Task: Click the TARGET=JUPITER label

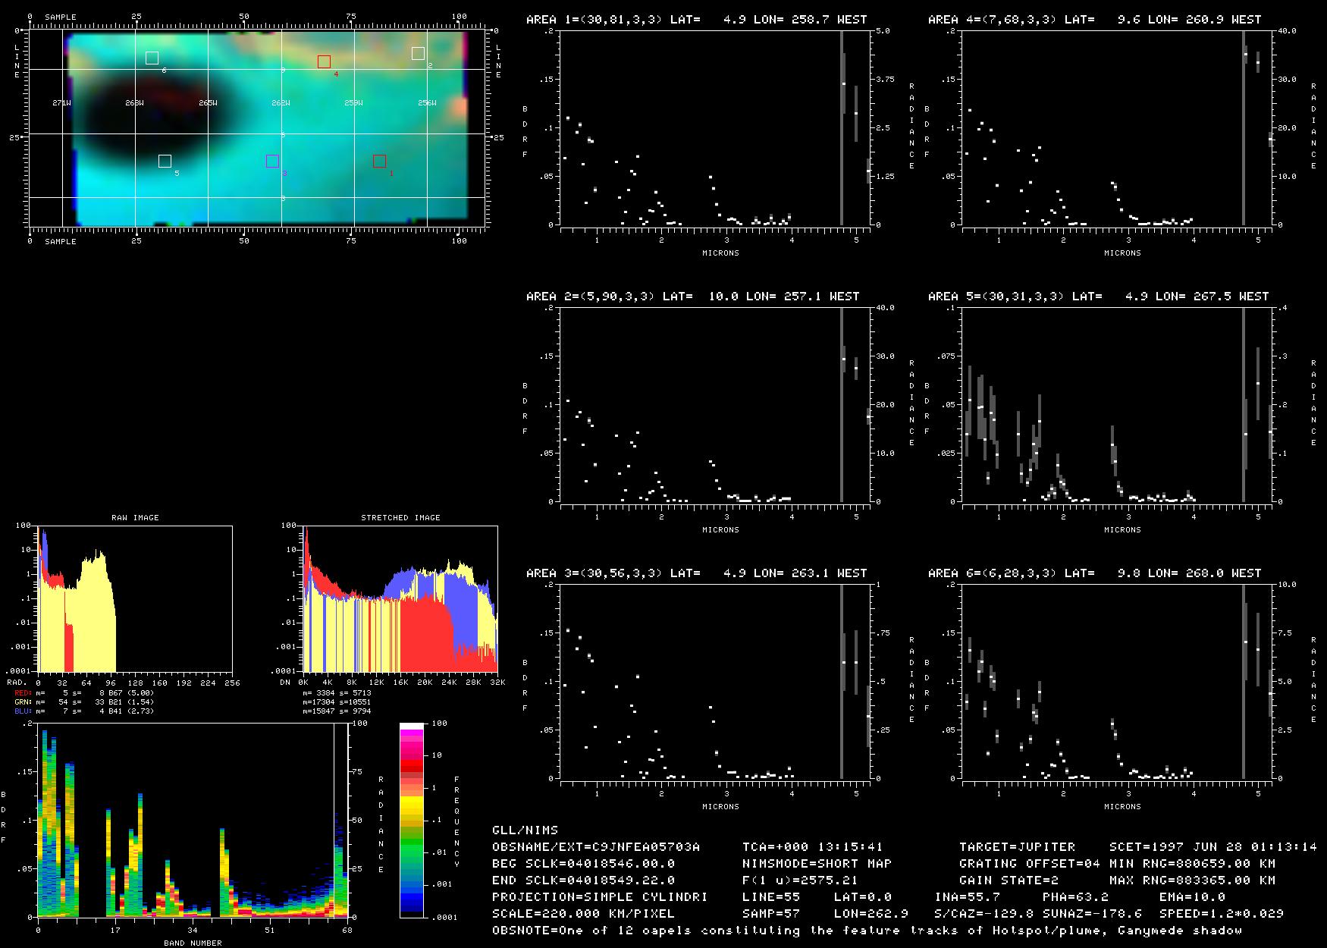Action: [x=1017, y=846]
